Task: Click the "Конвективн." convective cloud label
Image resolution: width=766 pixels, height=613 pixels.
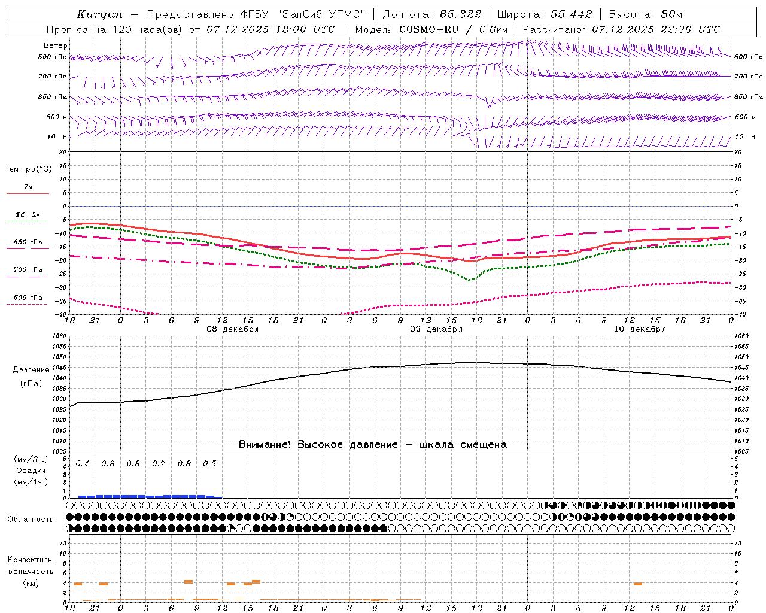Action: (x=31, y=560)
